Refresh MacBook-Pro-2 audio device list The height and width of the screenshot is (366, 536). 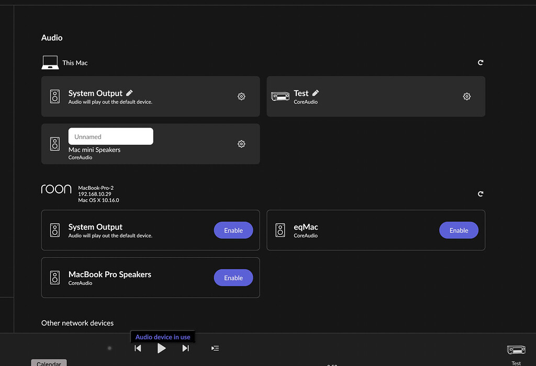point(481,194)
